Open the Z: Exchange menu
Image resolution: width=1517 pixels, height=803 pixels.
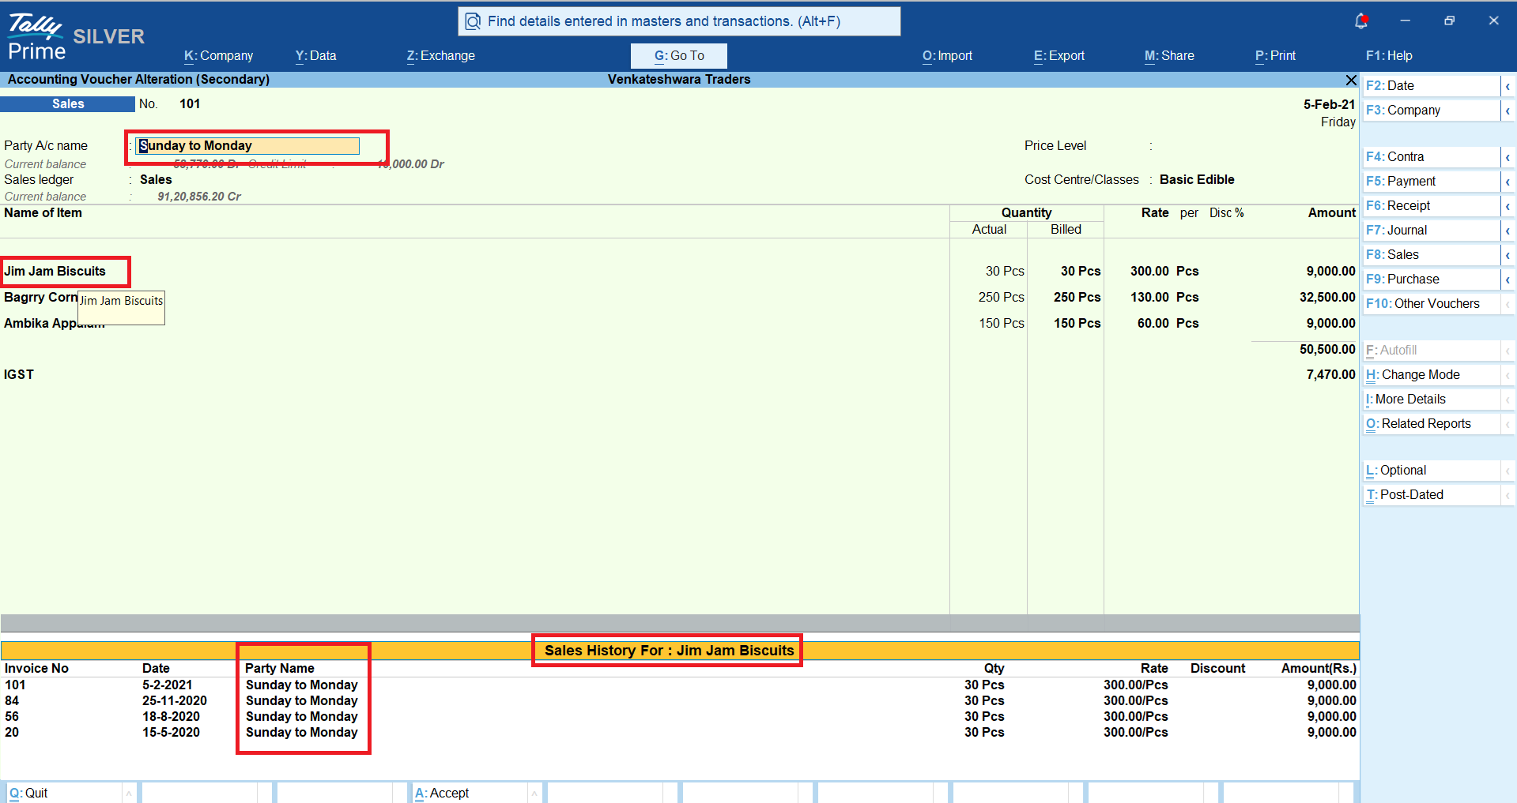[440, 56]
